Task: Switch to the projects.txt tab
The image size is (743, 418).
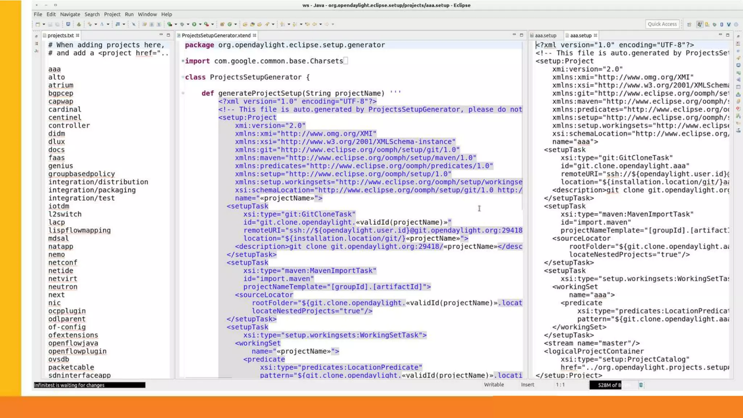Action: coord(60,35)
